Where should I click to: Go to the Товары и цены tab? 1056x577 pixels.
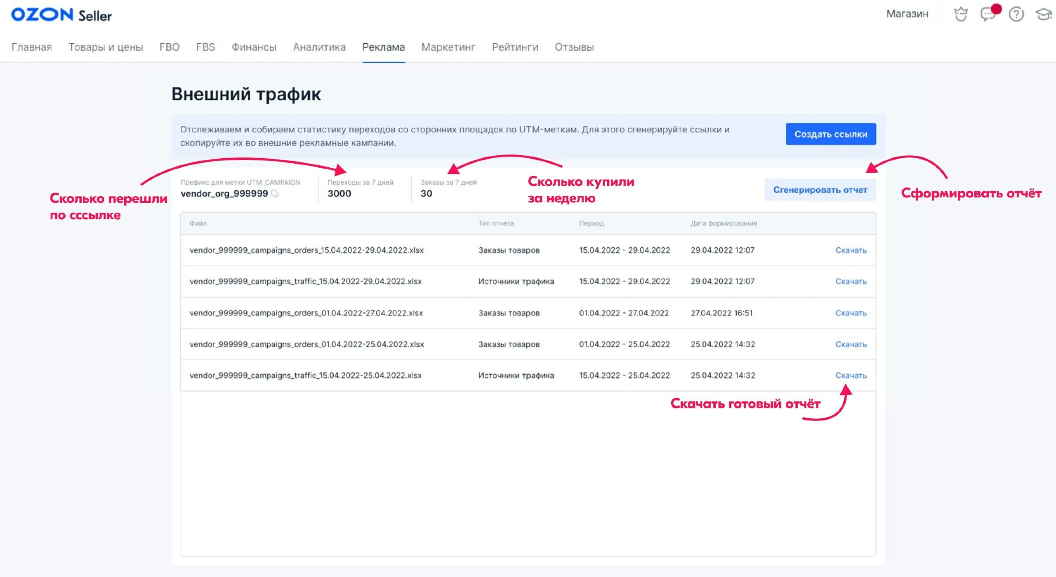(x=106, y=47)
